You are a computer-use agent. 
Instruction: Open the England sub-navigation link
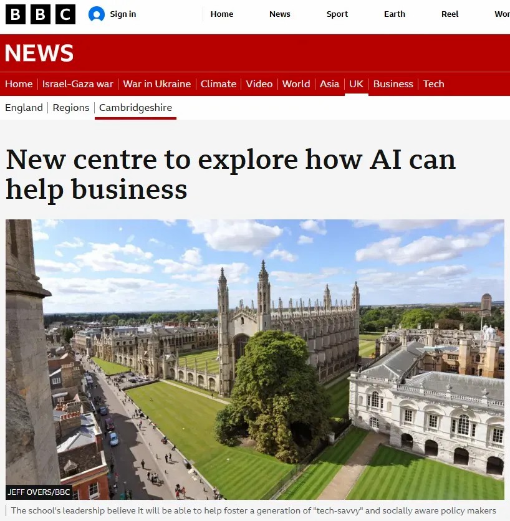24,108
